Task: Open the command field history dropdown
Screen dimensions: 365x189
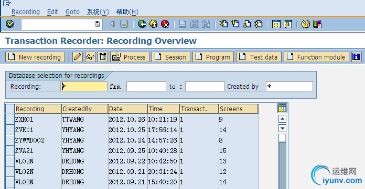Action: [98, 24]
